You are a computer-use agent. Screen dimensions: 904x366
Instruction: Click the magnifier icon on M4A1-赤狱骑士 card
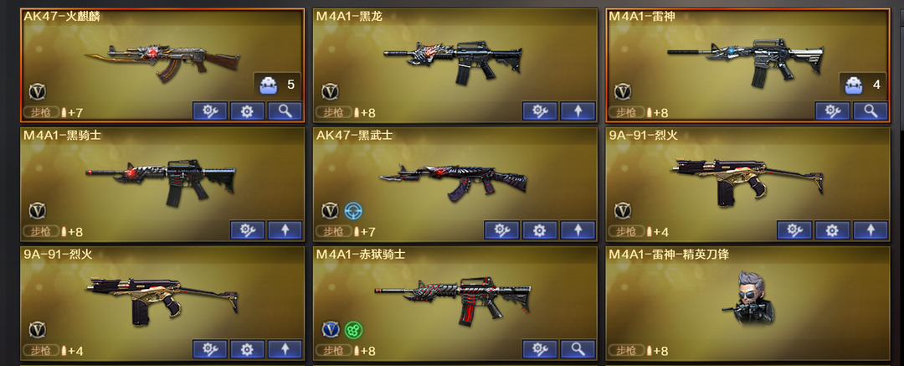pyautogui.click(x=578, y=349)
